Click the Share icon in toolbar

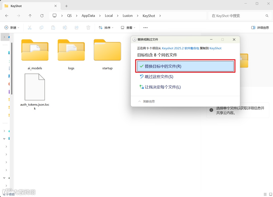(x=77, y=28)
